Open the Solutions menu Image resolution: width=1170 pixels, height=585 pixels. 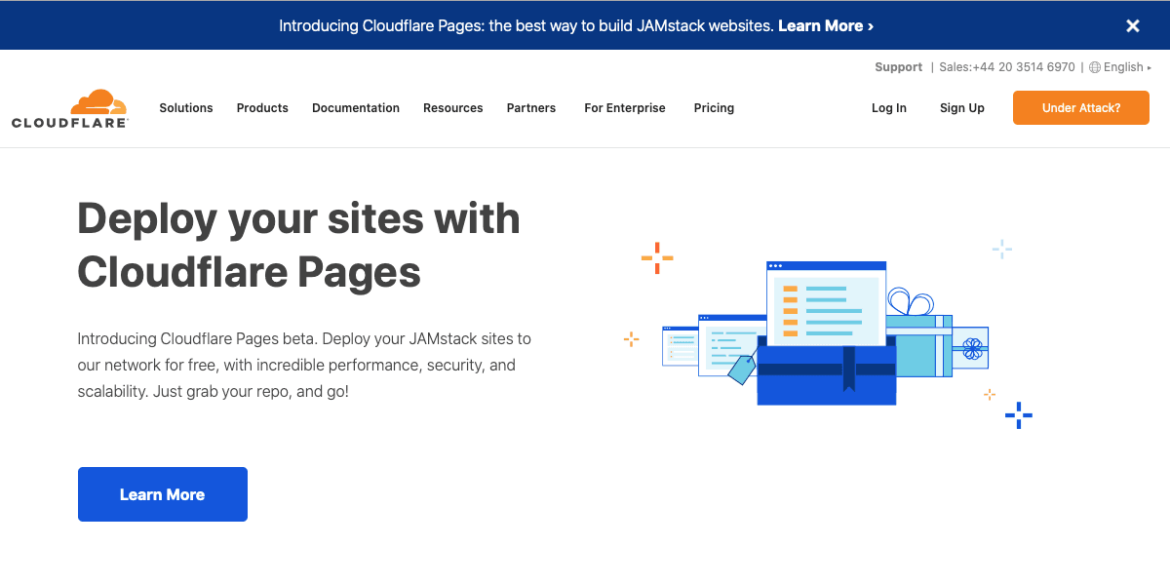click(x=186, y=108)
